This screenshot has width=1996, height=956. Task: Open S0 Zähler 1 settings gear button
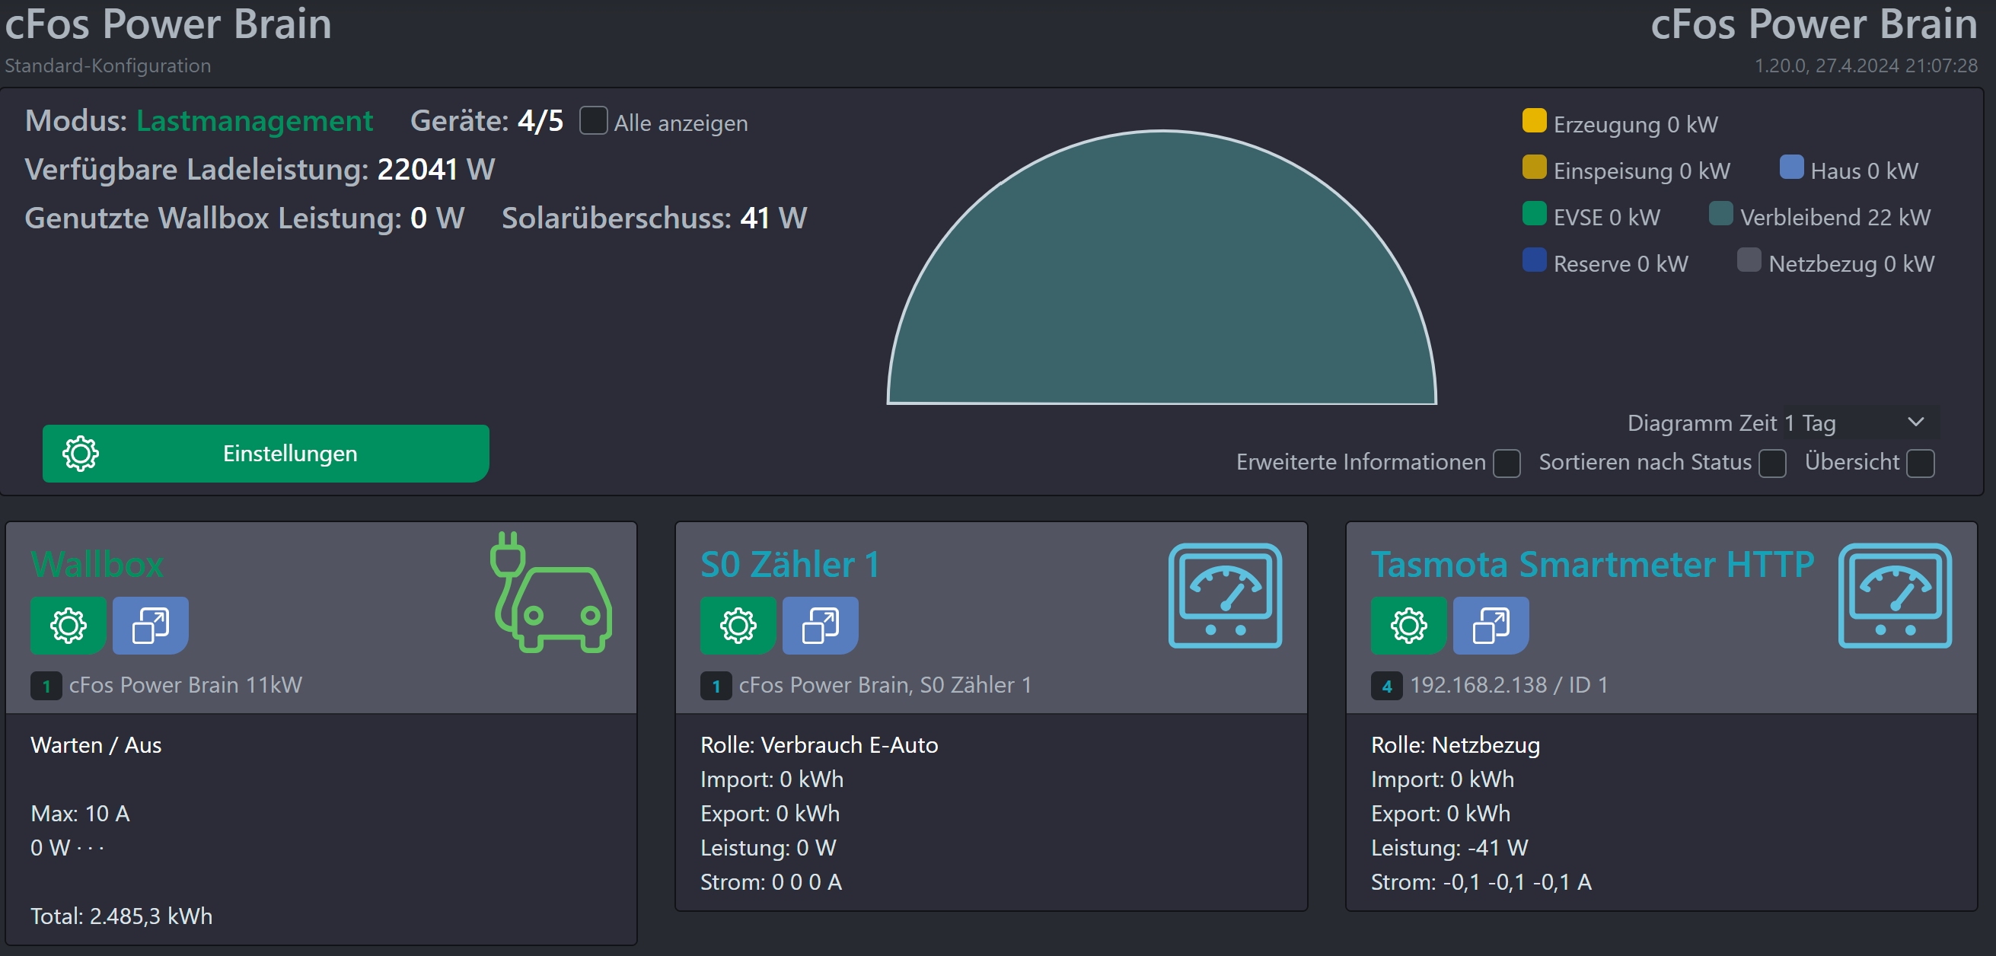738,625
